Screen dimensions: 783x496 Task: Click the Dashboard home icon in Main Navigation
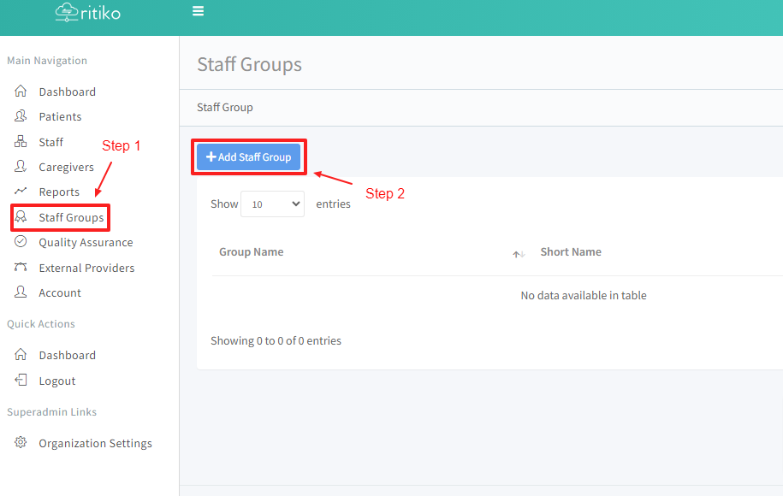click(x=21, y=92)
